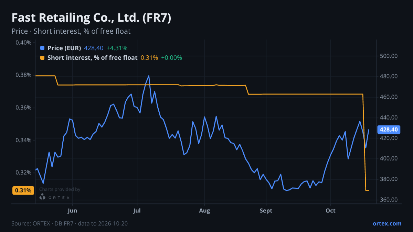Image resolution: width=413 pixels, height=232 pixels.
Task: Click the blue Price (EUR) legend swatch
Action: click(x=42, y=48)
